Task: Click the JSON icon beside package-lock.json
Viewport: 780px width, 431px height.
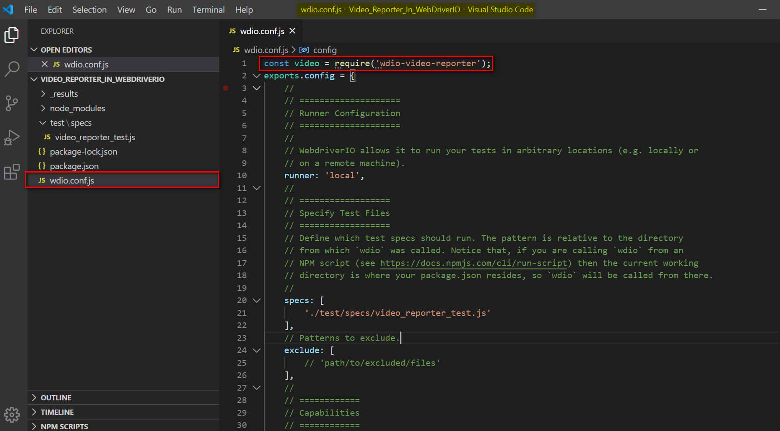Action: click(x=42, y=152)
